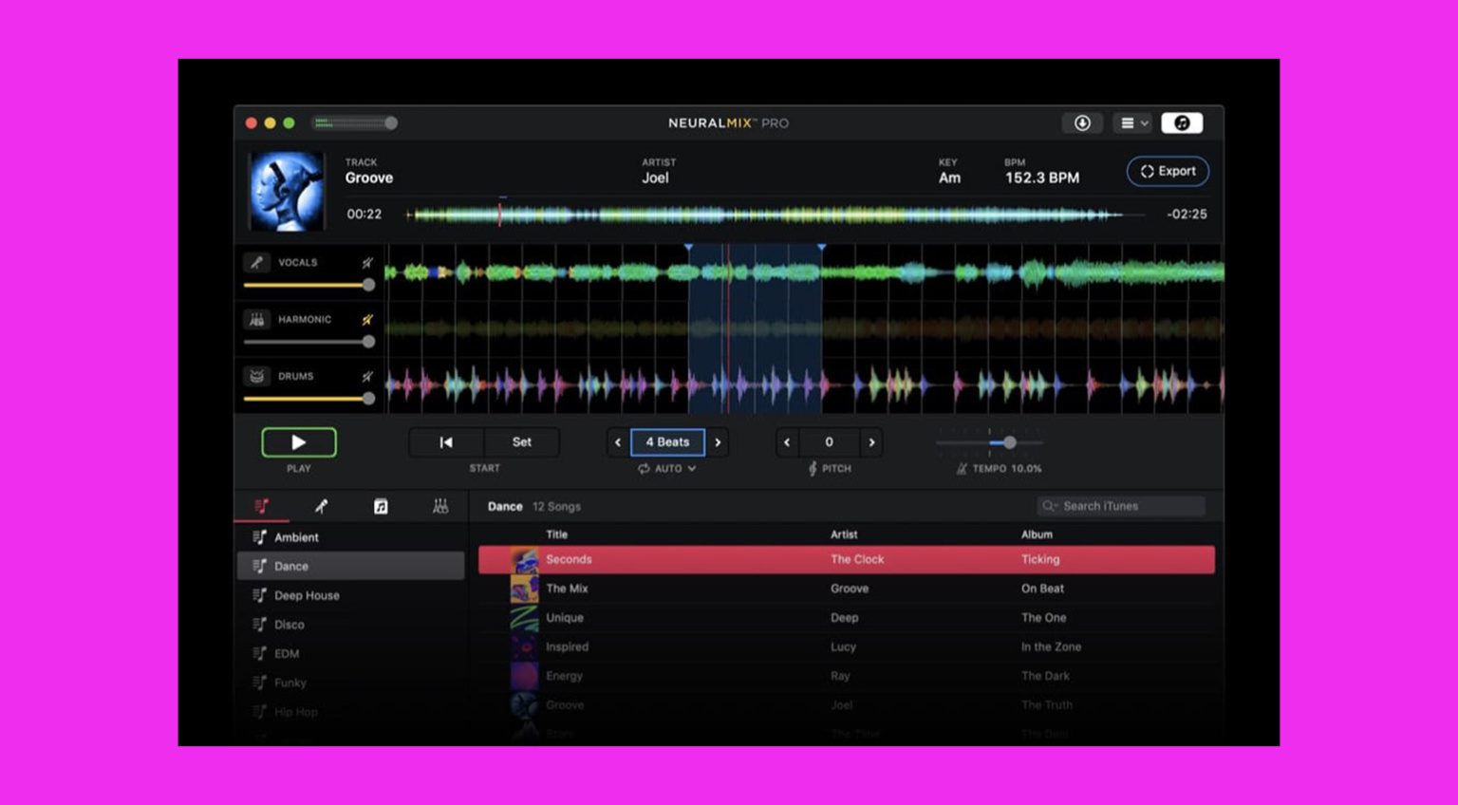Open the artists view with microphone icon
1458x805 pixels.
click(x=323, y=506)
